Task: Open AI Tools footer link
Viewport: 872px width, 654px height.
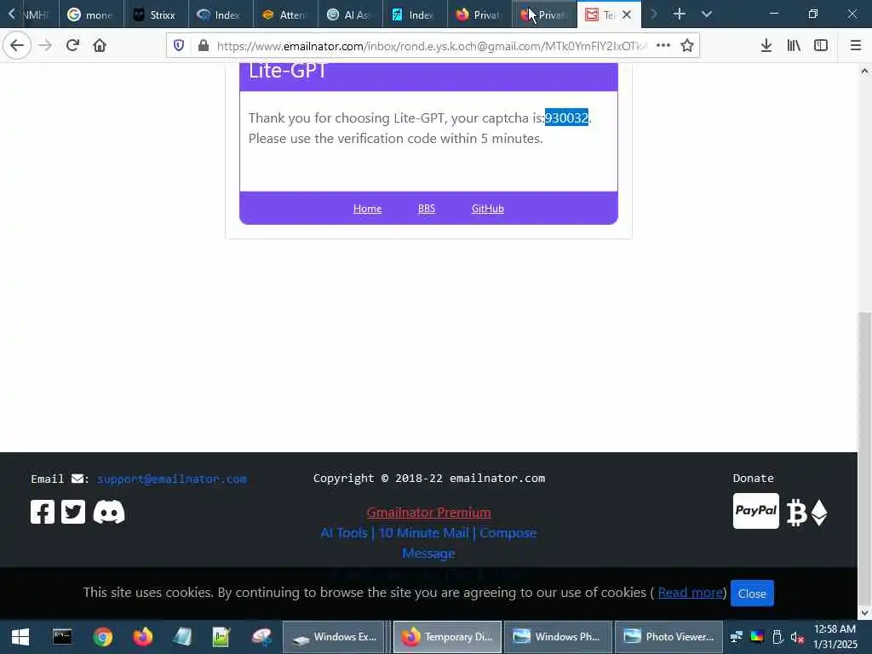Action: [344, 533]
